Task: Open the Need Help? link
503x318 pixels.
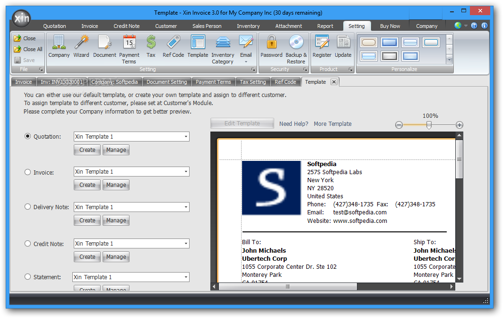Action: click(x=294, y=124)
